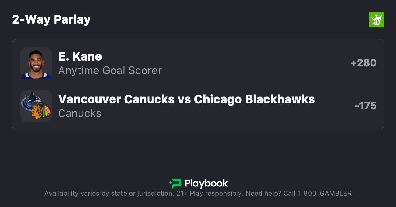Image resolution: width=396 pixels, height=207 pixels.
Task: Open the E. Kane player headshot
Action: click(x=36, y=63)
